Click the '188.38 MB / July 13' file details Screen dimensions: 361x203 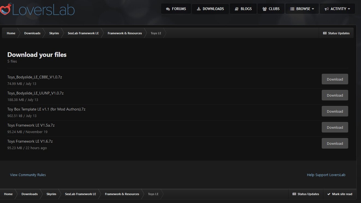click(x=23, y=100)
